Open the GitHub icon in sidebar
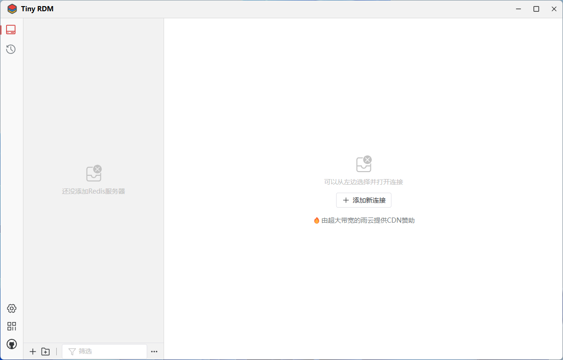 pos(12,344)
